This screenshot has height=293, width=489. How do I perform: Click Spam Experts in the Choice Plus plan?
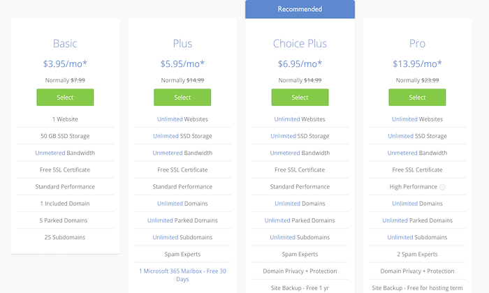click(x=300, y=254)
